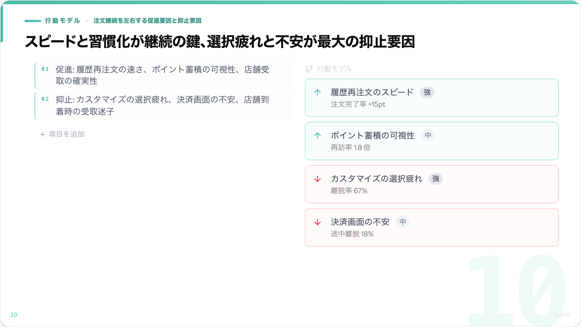Select the 強 badge on 履歴再注文のスピード
The image size is (581, 327).
(x=427, y=92)
